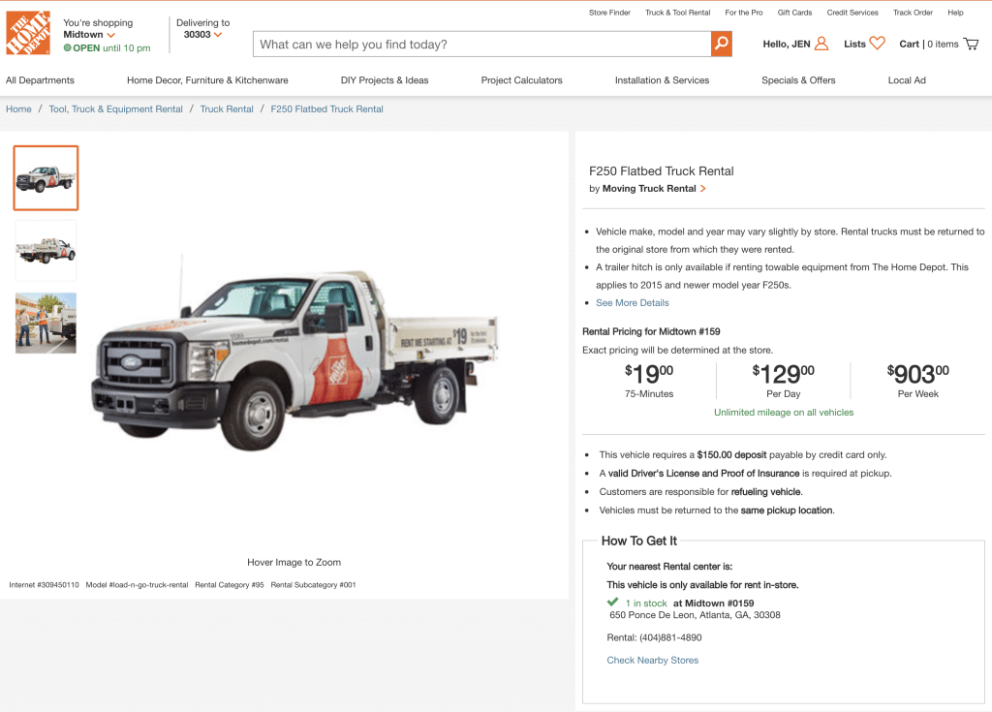Click the See More Details link
Image resolution: width=992 pixels, height=712 pixels.
pos(632,303)
